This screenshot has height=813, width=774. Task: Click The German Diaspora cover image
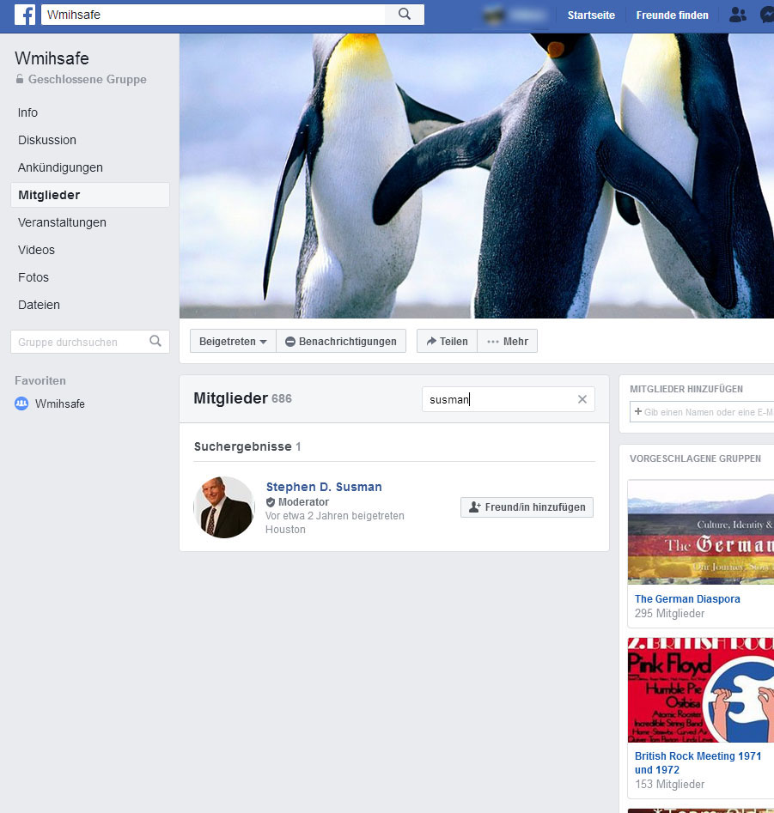pos(700,532)
